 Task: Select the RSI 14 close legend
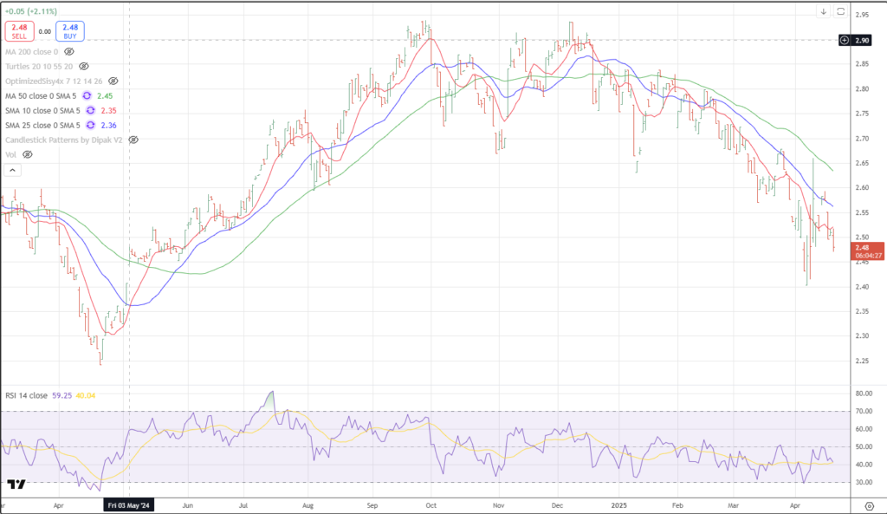[x=27, y=395]
